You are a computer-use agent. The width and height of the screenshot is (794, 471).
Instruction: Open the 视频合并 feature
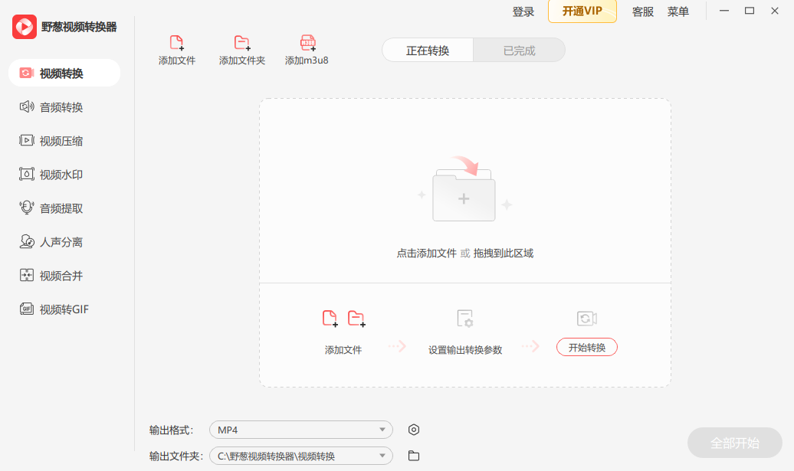[54, 275]
